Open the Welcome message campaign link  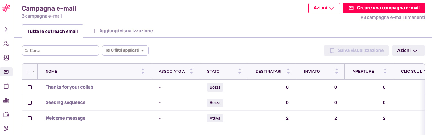(65, 118)
